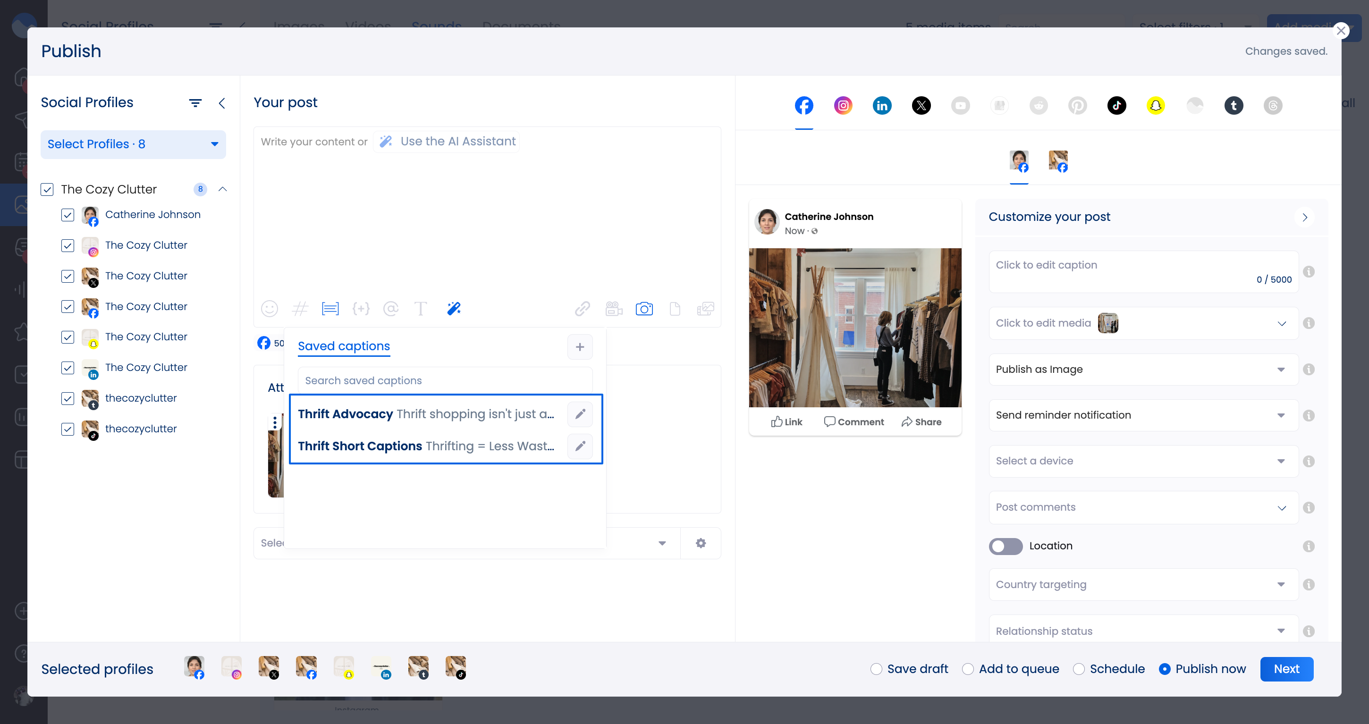Open the Select Profiles dropdown

tap(133, 144)
